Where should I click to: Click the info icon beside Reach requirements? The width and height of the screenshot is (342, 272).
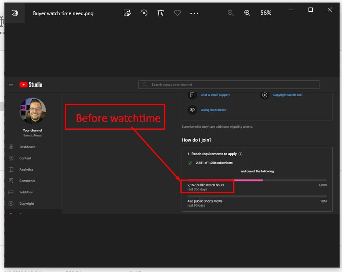click(x=240, y=154)
